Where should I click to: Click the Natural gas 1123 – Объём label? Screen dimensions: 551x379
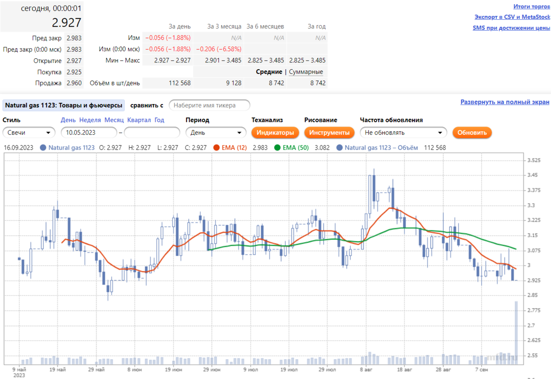[x=382, y=148]
